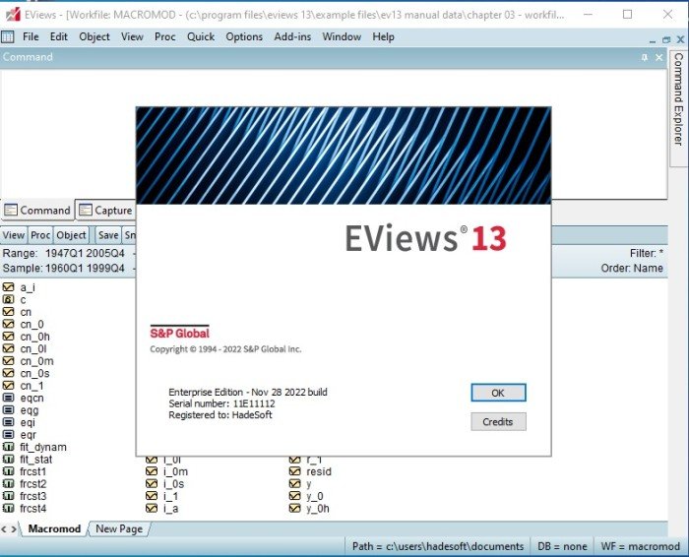Select series icon for i_0s
This screenshot has height=557, width=689.
click(x=152, y=484)
